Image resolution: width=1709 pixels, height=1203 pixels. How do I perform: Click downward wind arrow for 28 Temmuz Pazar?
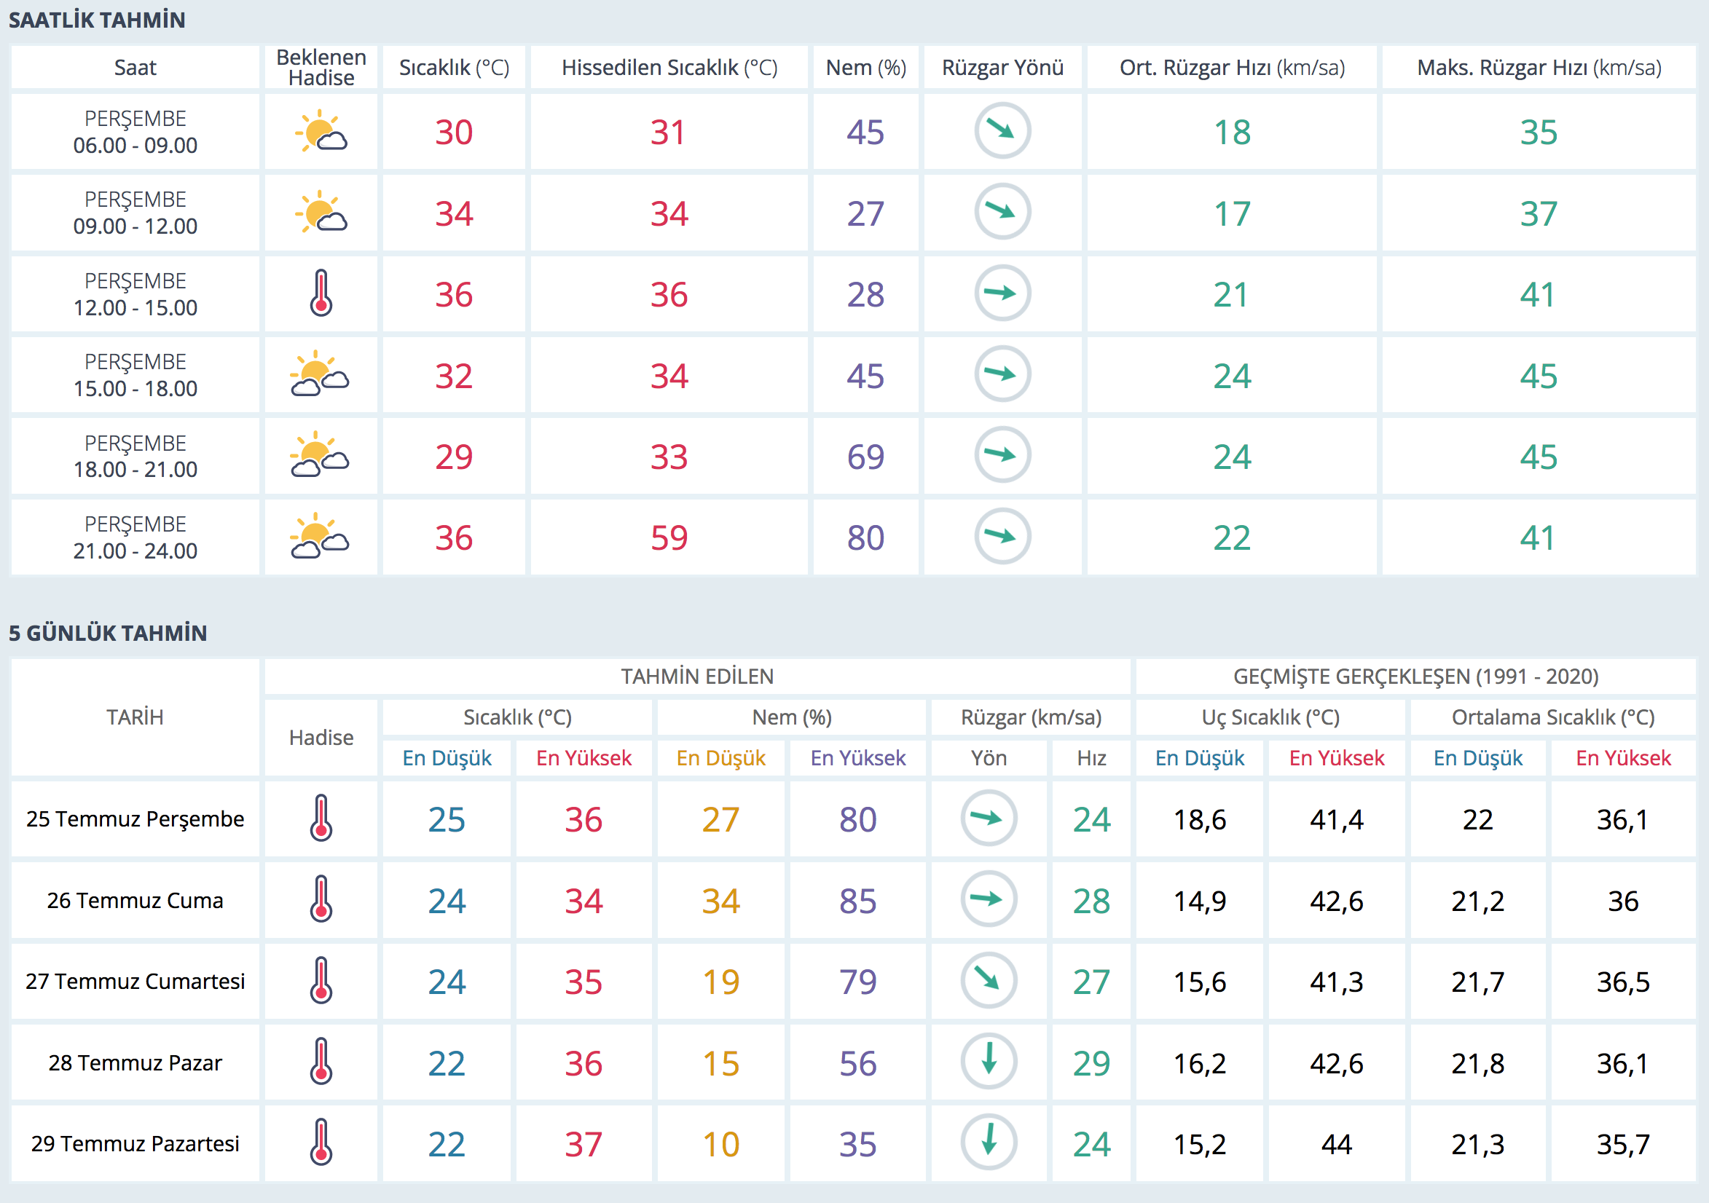(x=989, y=1062)
